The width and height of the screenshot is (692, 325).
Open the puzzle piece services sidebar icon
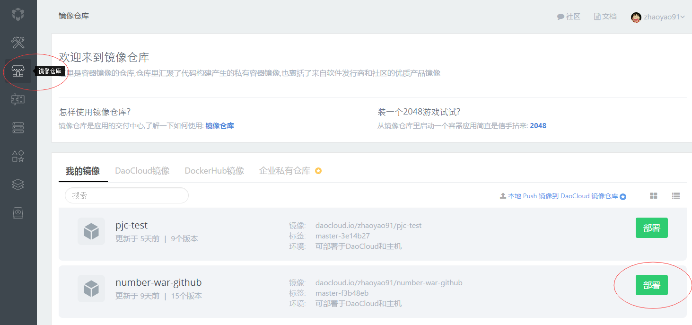point(18,99)
